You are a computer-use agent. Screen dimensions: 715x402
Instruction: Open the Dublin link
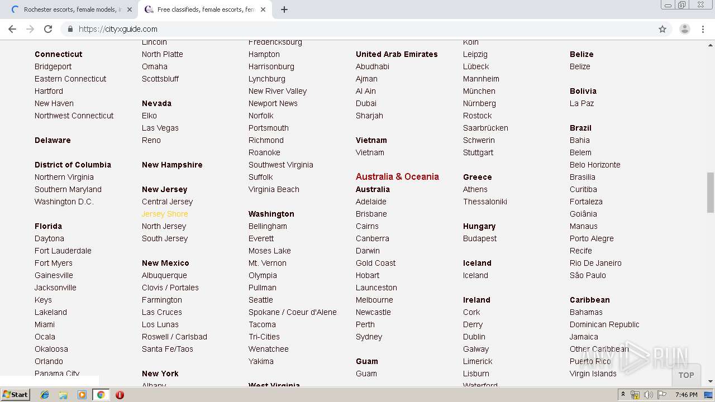(x=474, y=337)
